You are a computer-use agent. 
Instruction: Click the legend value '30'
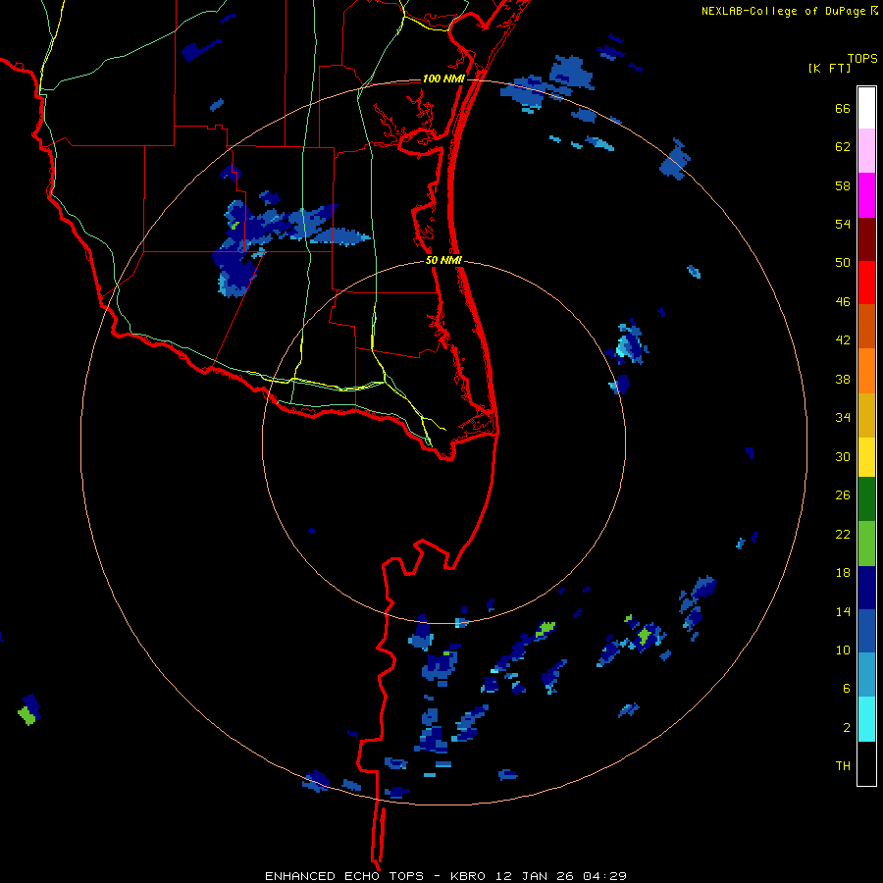pyautogui.click(x=843, y=456)
